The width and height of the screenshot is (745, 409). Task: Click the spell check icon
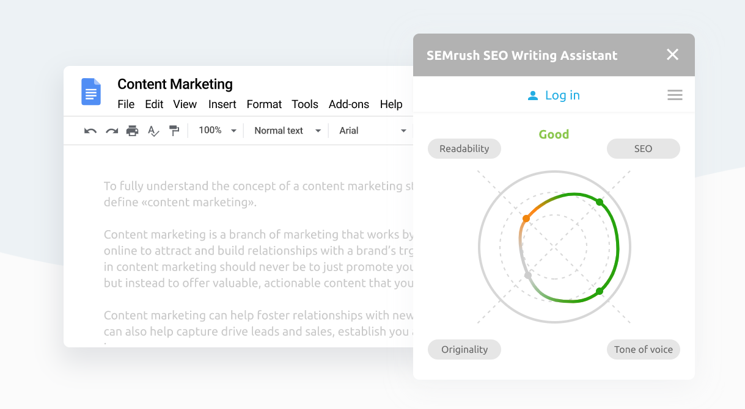pos(153,131)
